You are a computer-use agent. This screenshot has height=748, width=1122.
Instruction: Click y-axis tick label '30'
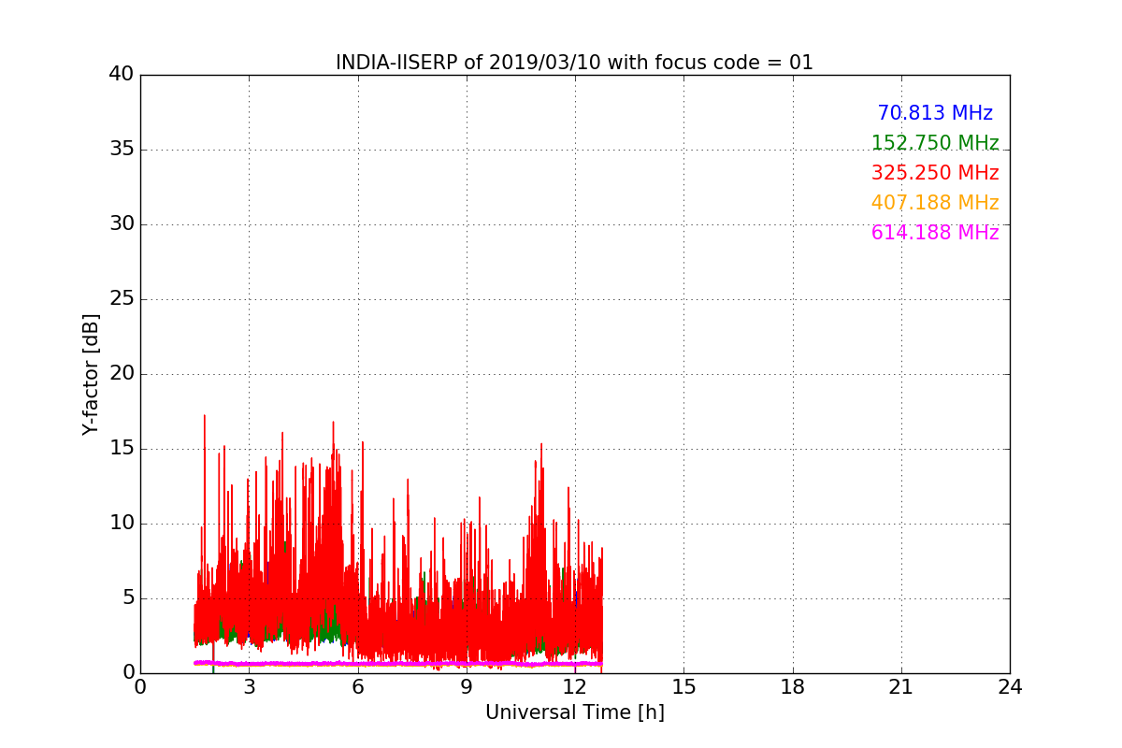122,224
